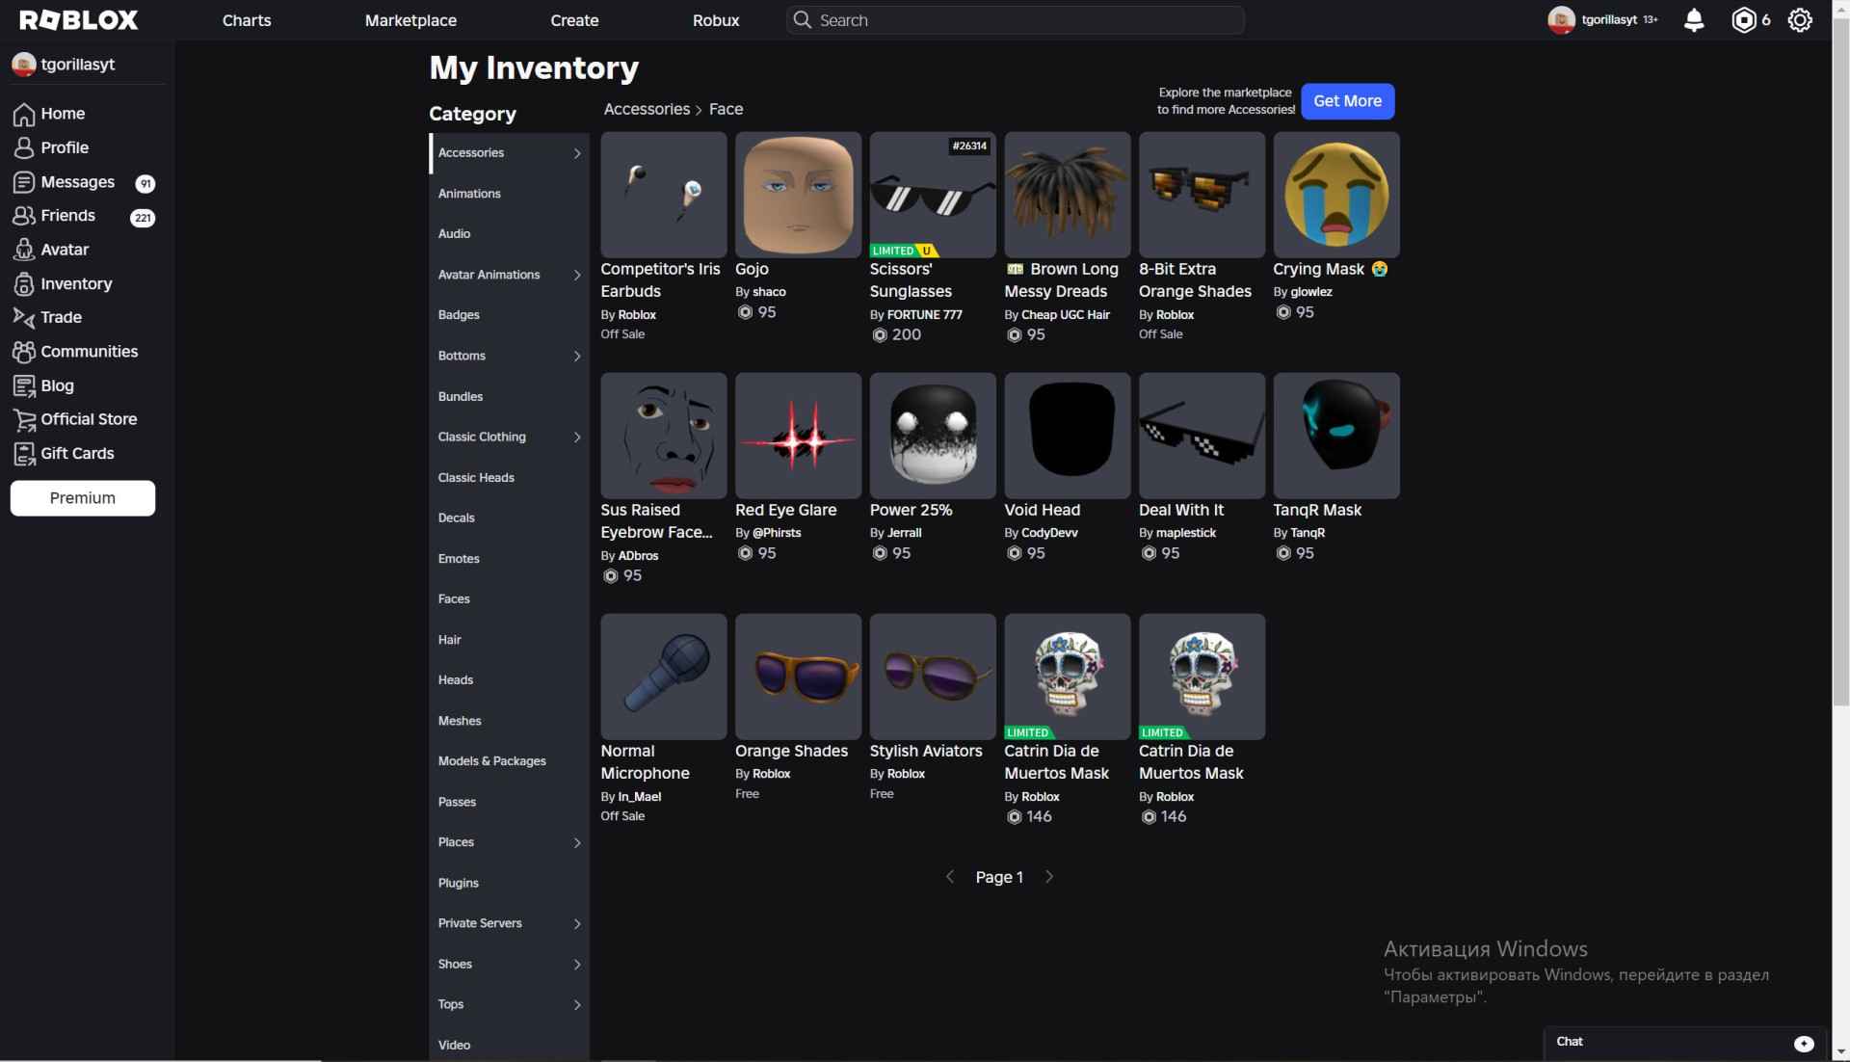
Task: Click the Get More button
Action: 1347,101
